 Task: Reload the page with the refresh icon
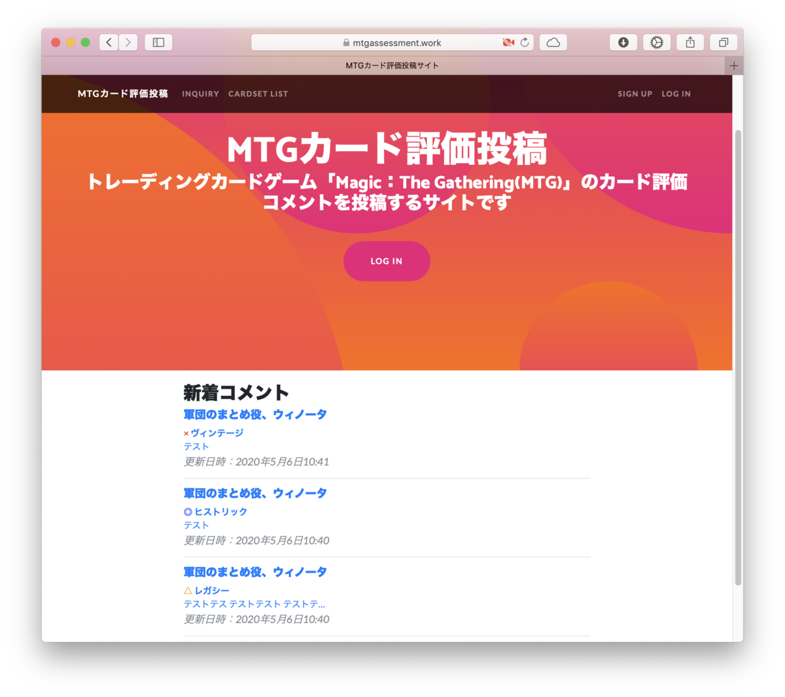[x=525, y=43]
